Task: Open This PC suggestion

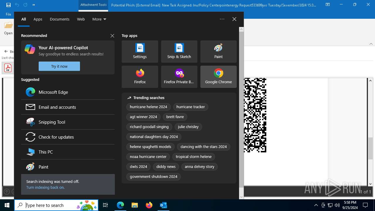Action: (68, 152)
